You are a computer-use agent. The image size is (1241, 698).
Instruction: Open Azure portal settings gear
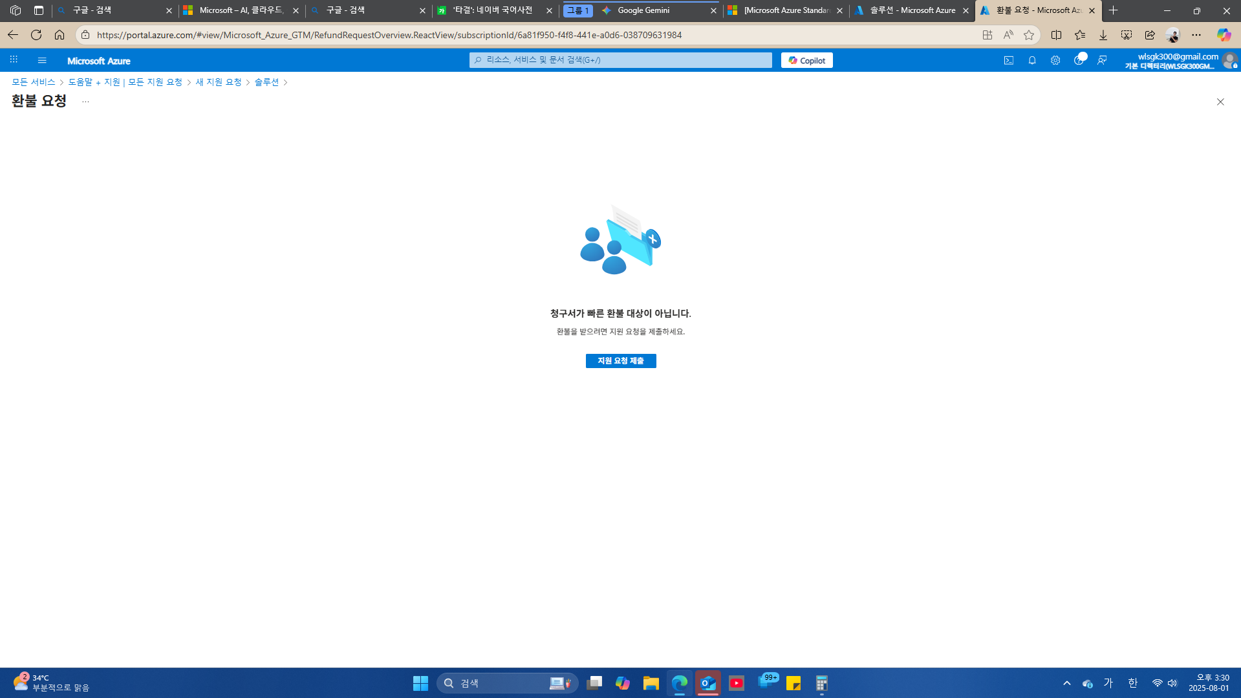[1055, 60]
